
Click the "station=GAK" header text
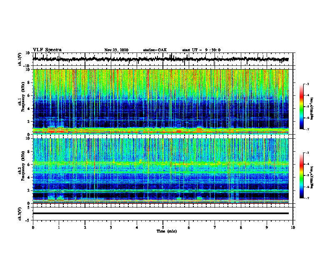click(155, 50)
